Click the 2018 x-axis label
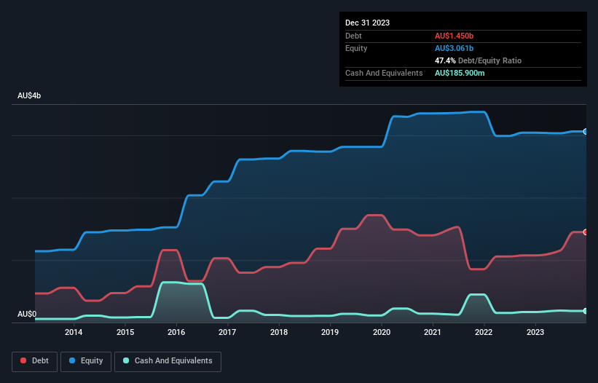This screenshot has width=598, height=383. [x=279, y=332]
